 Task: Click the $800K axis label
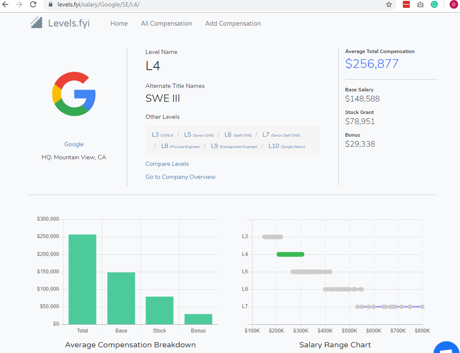[x=423, y=330]
